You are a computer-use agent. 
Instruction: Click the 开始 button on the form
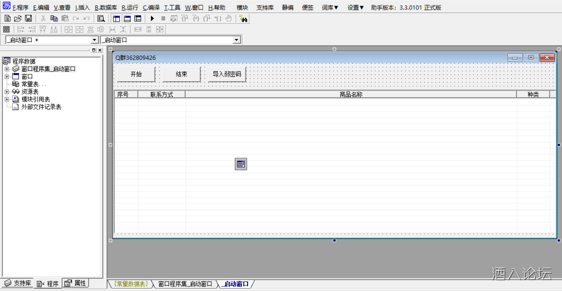[136, 74]
